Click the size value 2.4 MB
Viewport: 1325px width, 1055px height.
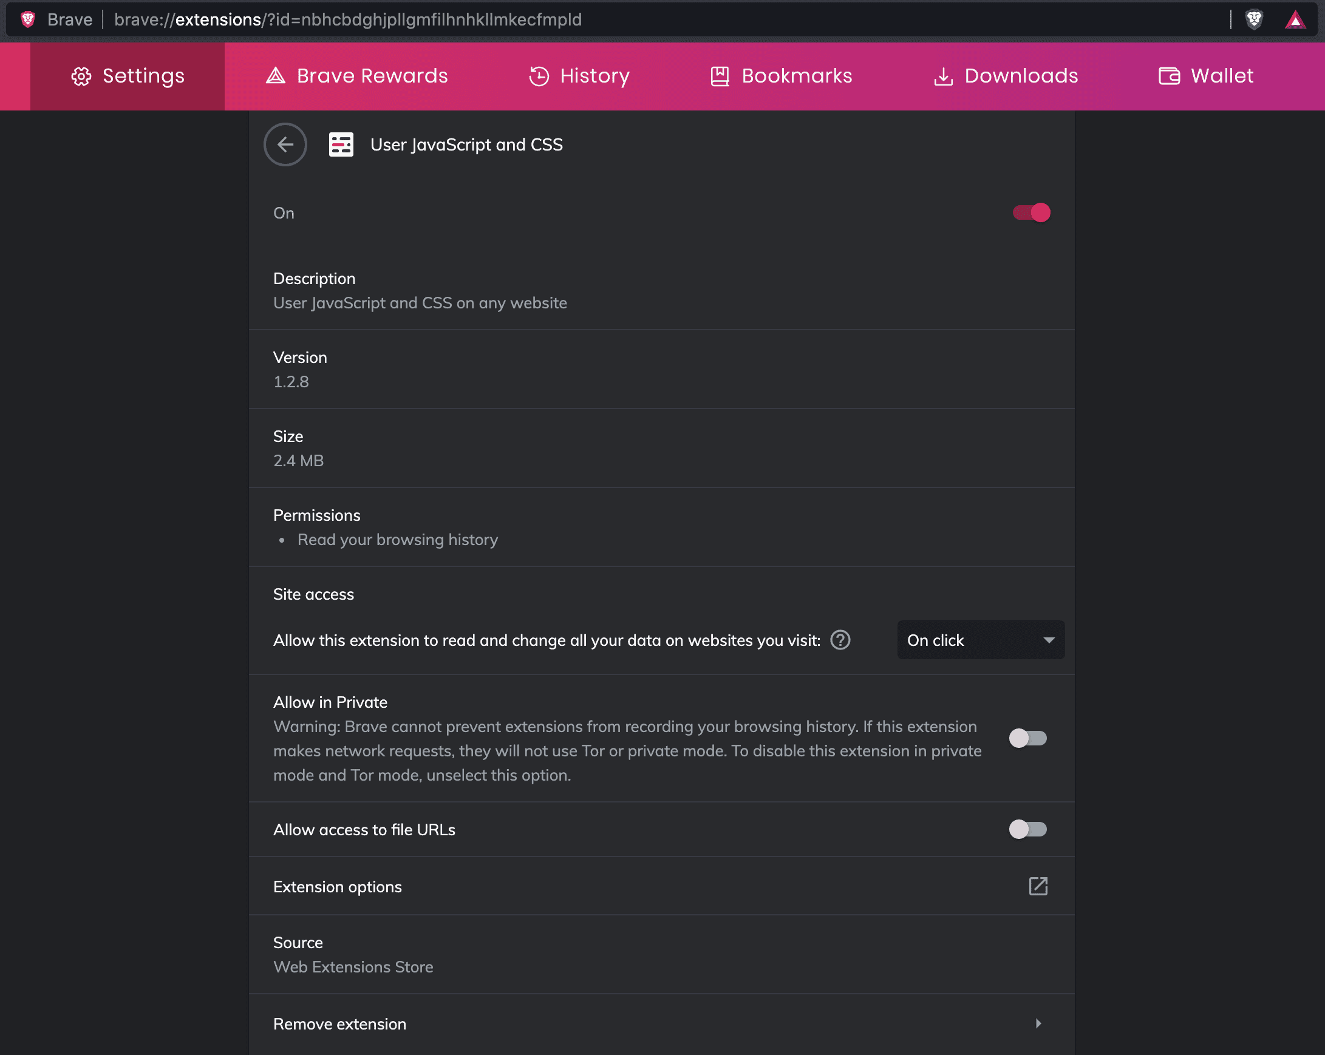299,461
